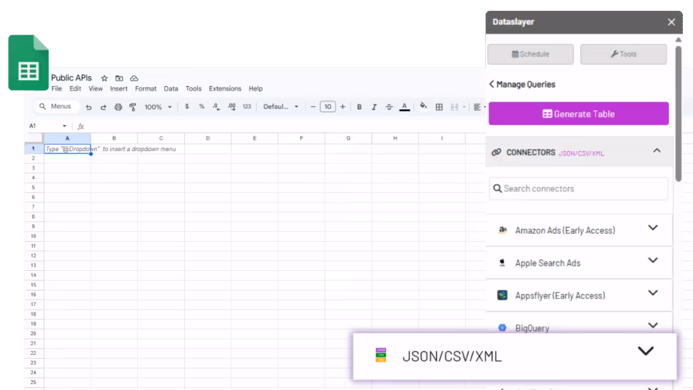The image size is (693, 390).
Task: Collapse the CONNECTORS section
Action: [655, 150]
